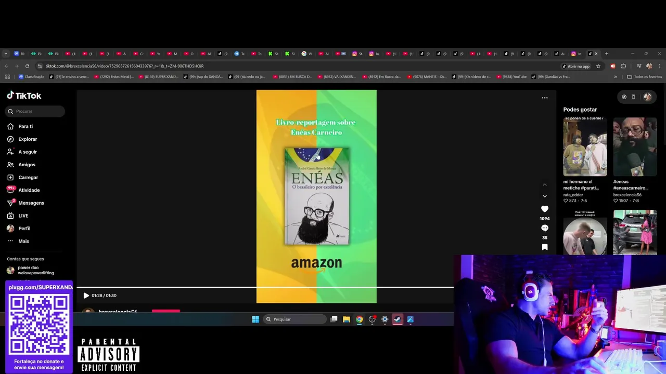Bookmark the video with the save icon
Image resolution: width=666 pixels, height=374 pixels.
[x=545, y=247]
